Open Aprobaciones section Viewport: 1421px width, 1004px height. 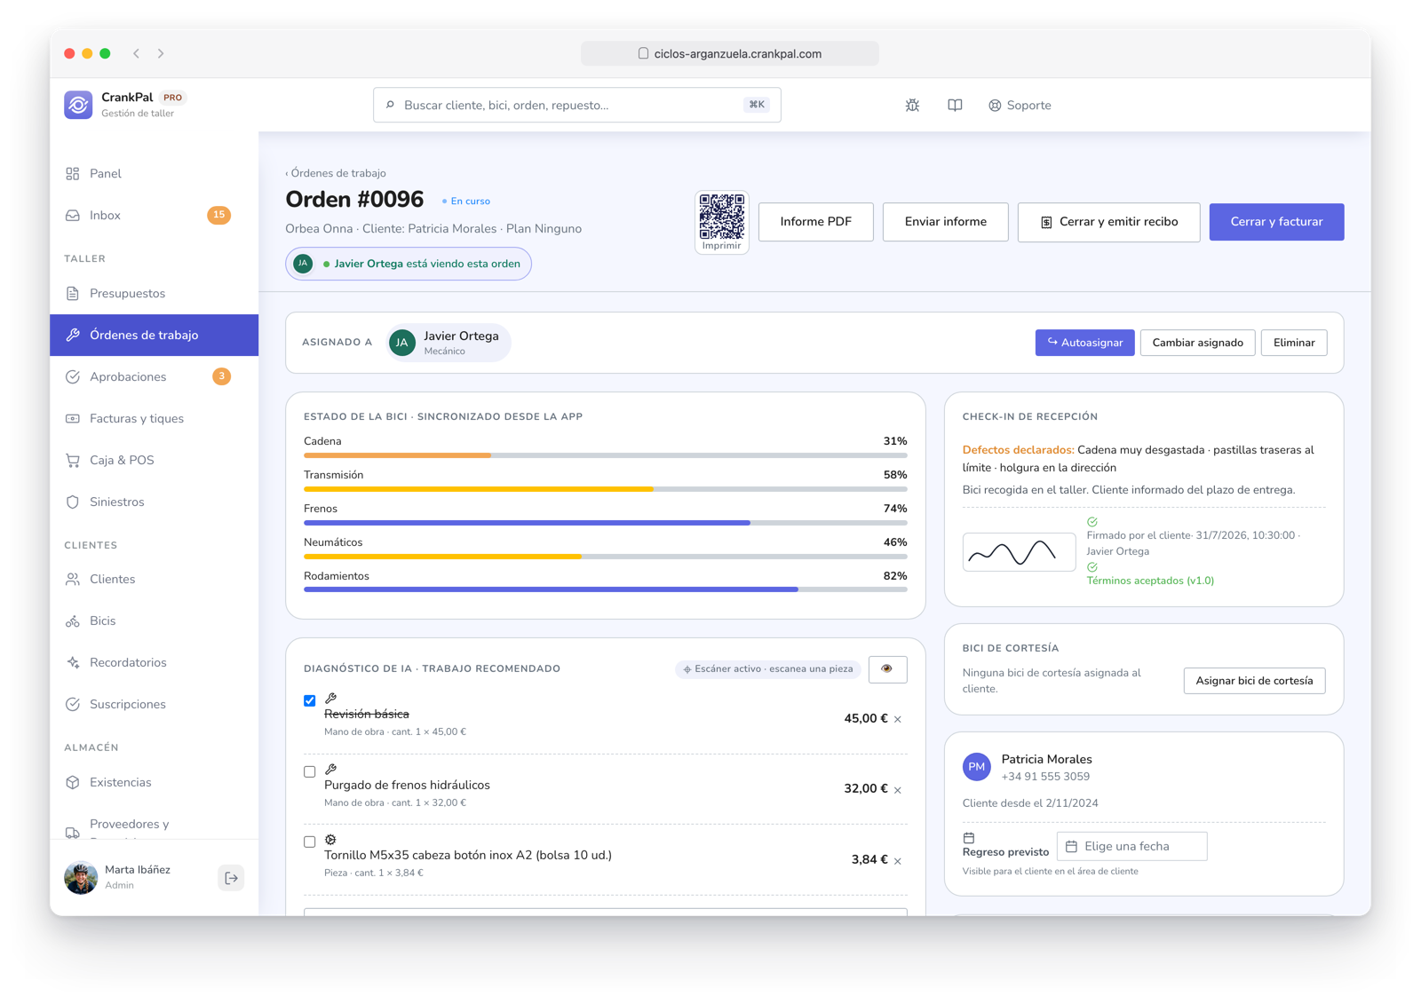click(x=154, y=377)
